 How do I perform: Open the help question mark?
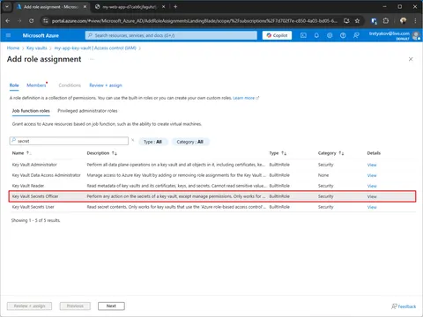click(343, 35)
